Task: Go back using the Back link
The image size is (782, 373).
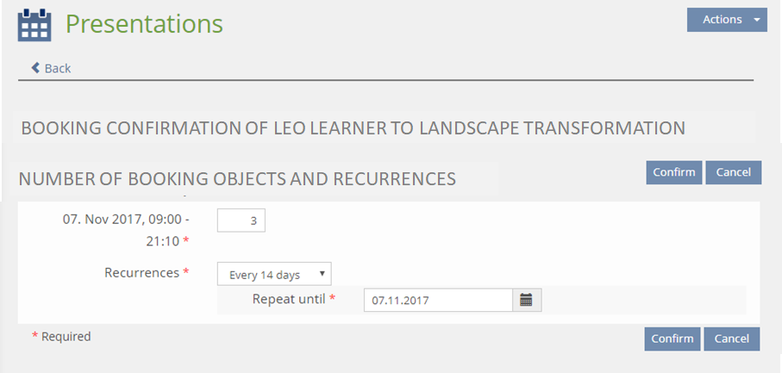Action: pyautogui.click(x=57, y=68)
